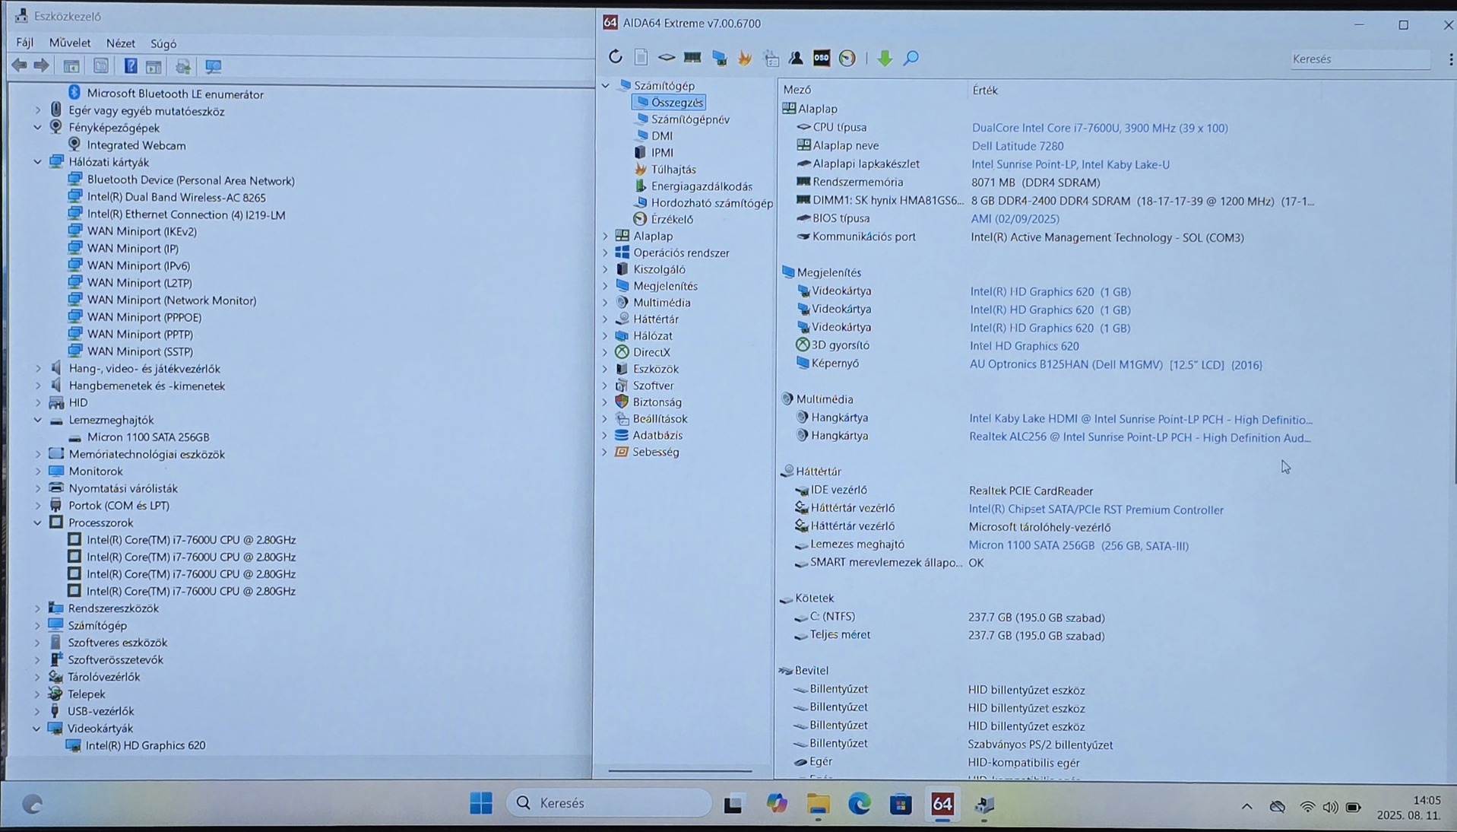Click the green download arrow in AIDA64
1457x832 pixels.
885,58
